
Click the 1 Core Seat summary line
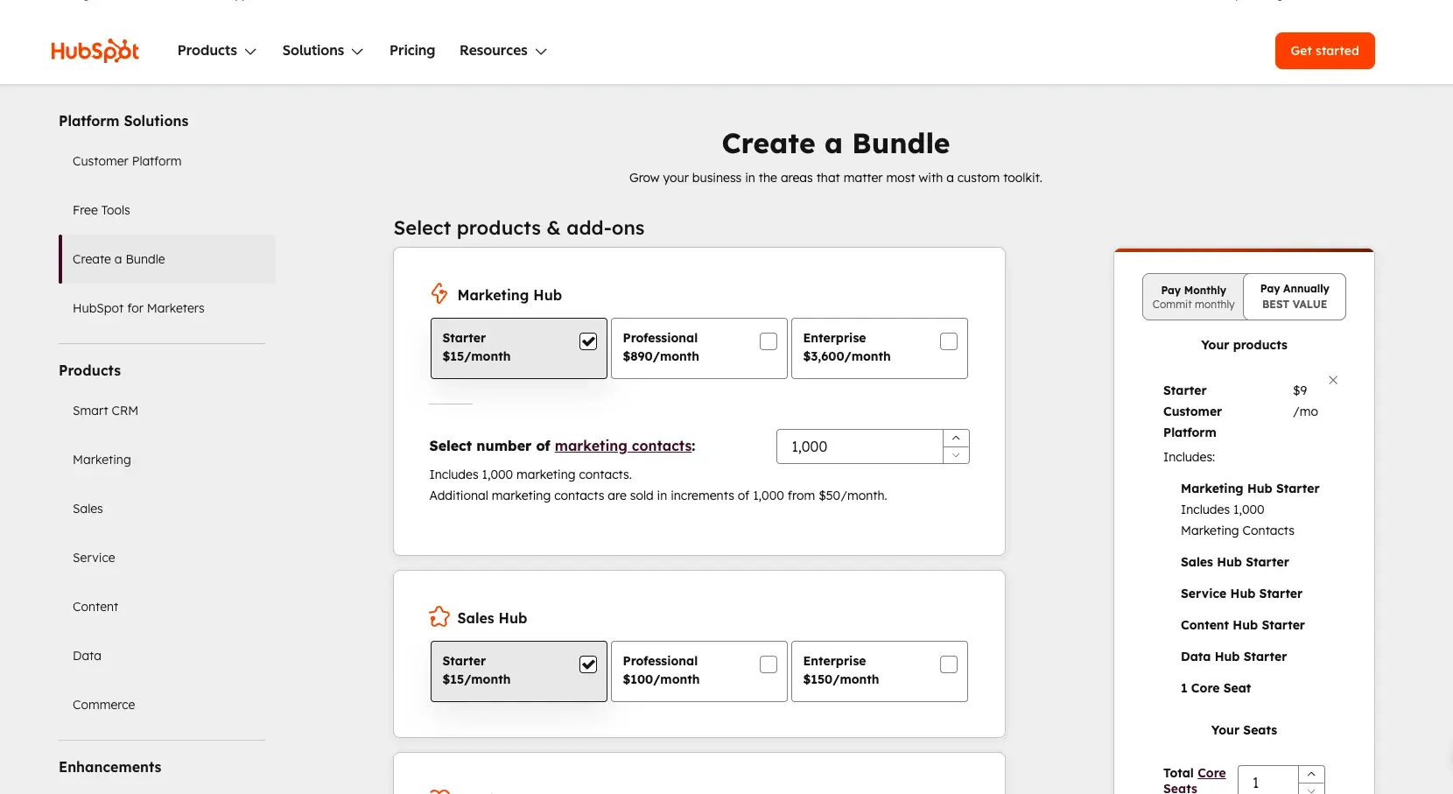pos(1216,688)
